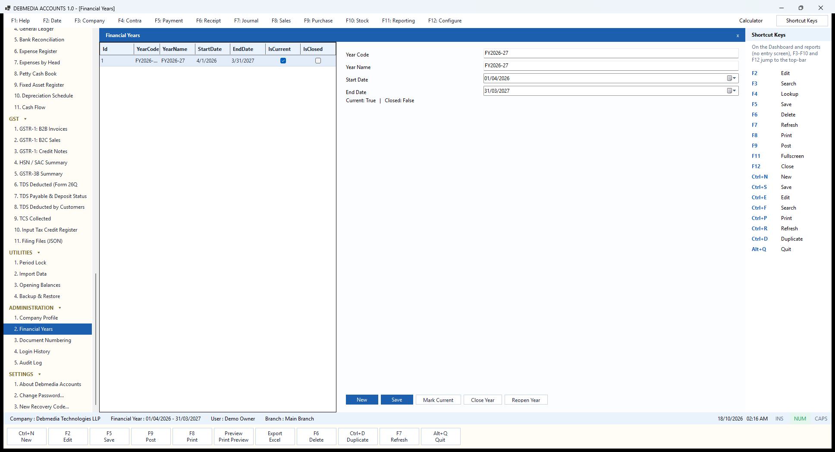Click the app icon in the title bar

tap(7, 8)
